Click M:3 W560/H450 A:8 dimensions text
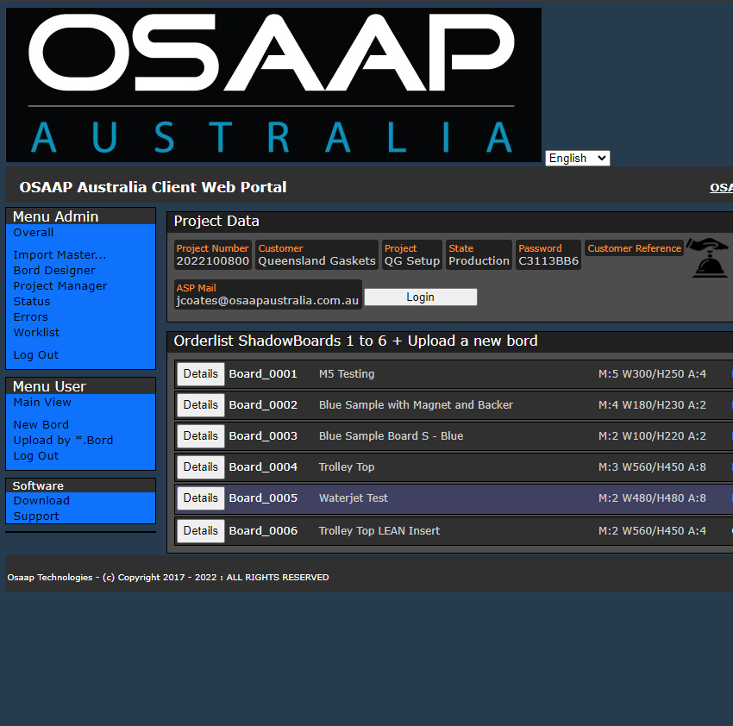Screen dimensions: 733x726 [652, 467]
